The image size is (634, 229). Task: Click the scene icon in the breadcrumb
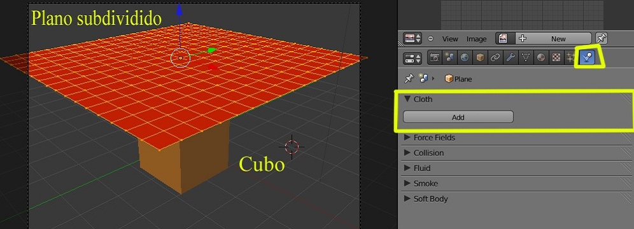(x=424, y=78)
